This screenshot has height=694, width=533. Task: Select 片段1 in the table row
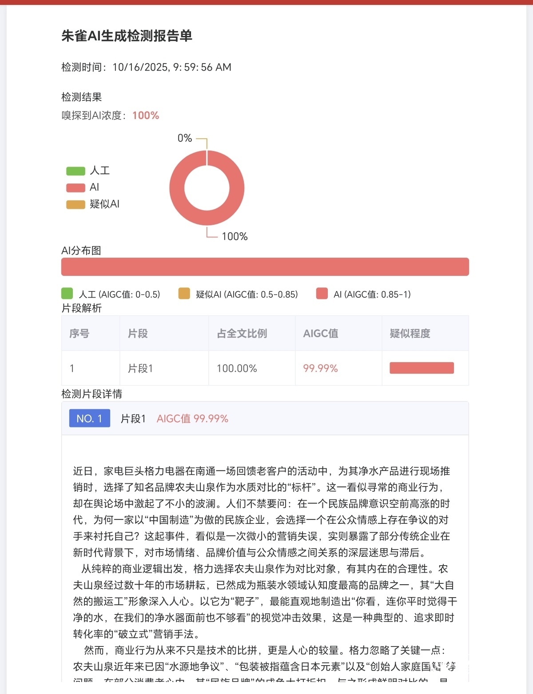[140, 368]
